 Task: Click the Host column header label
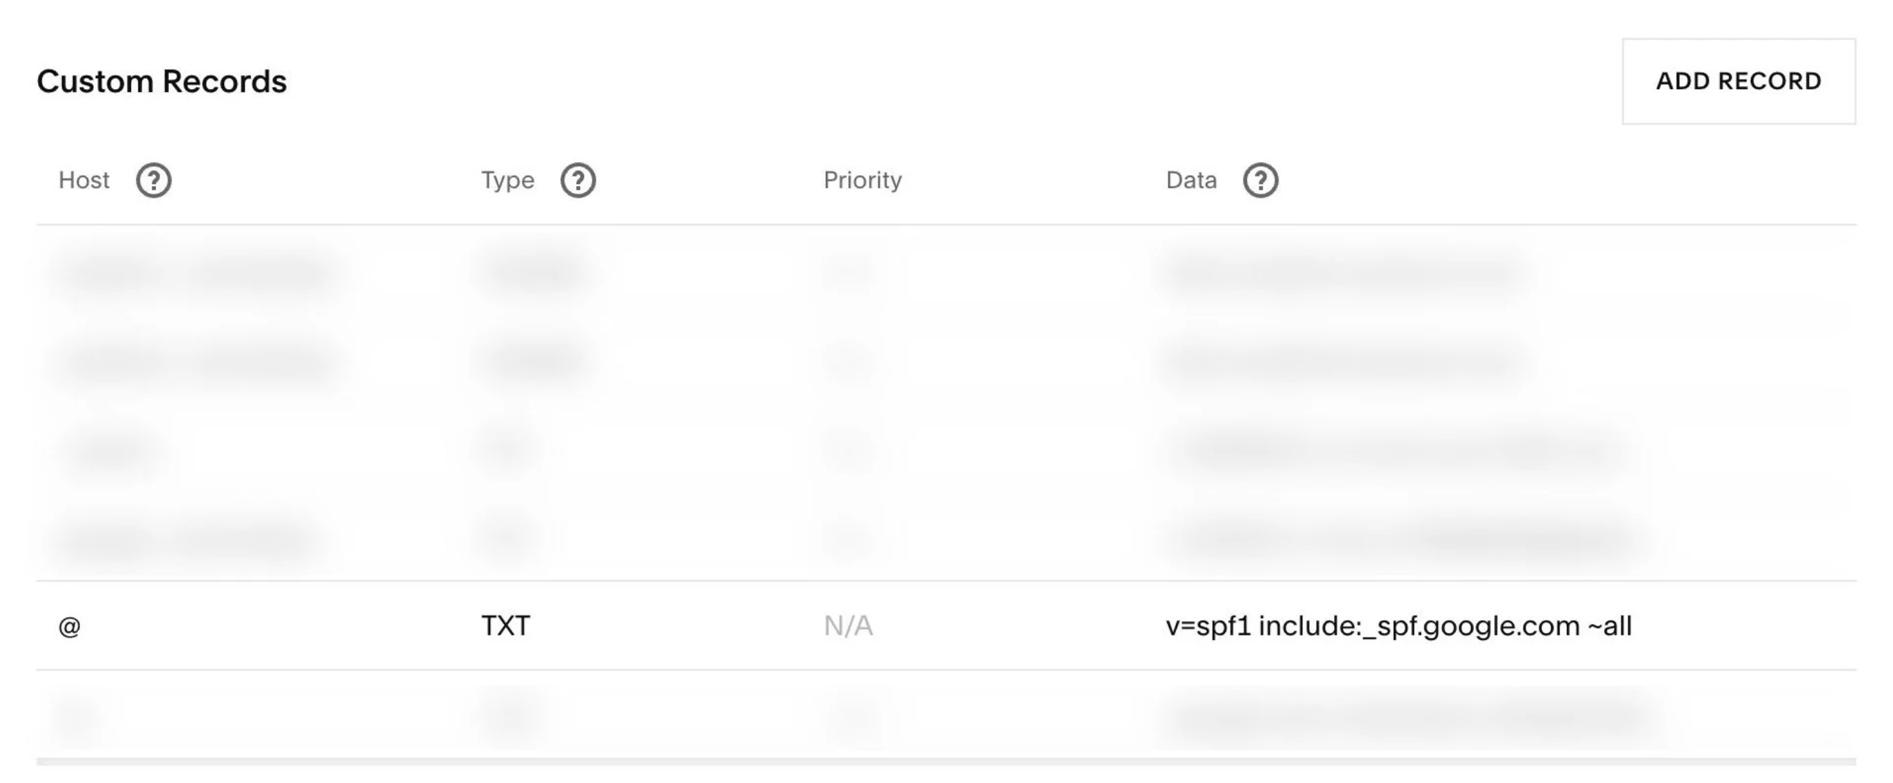[x=84, y=181]
